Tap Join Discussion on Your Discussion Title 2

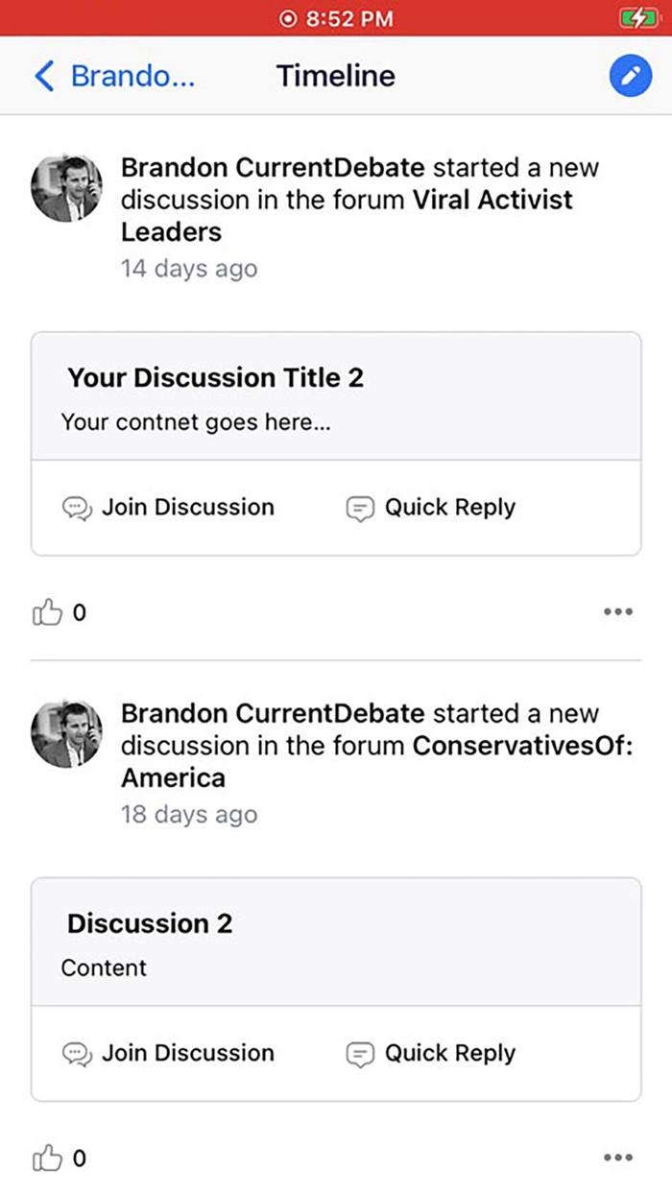pos(187,507)
